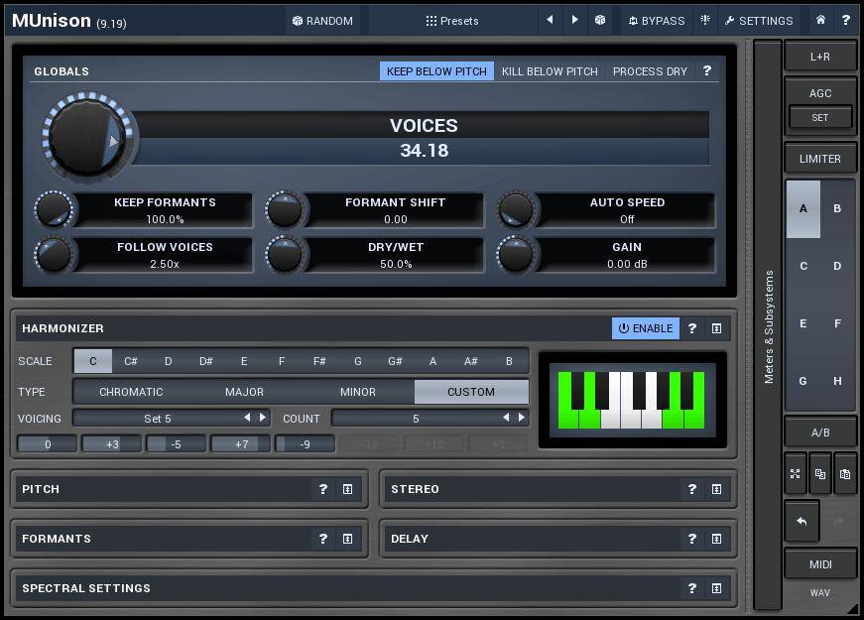
Task: Click the -9 voice interval field
Action: [x=305, y=444]
